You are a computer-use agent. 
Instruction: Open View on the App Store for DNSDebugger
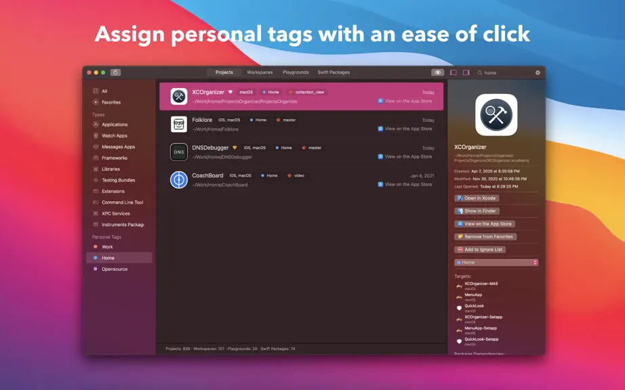coord(405,157)
